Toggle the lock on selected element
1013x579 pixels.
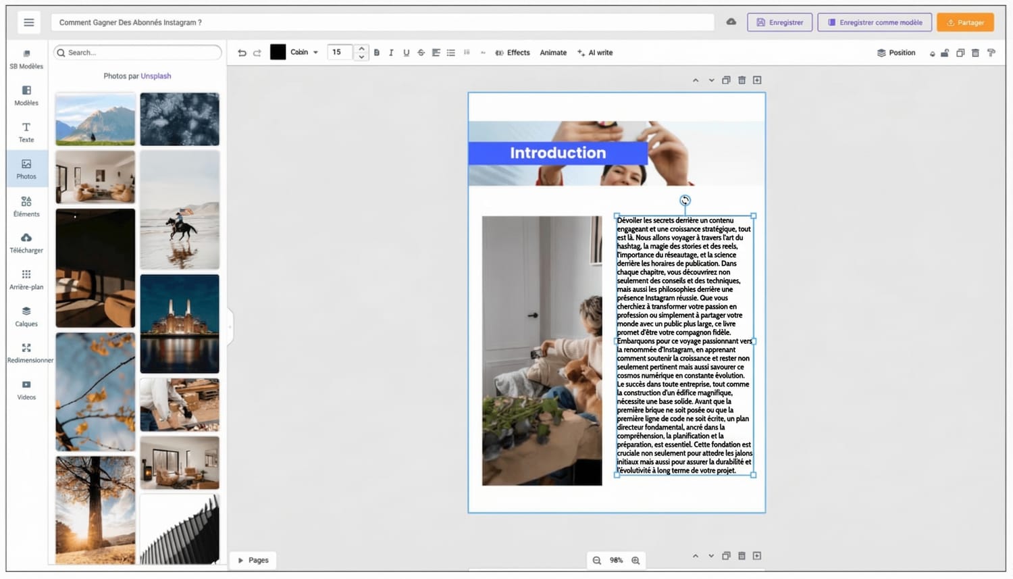945,53
